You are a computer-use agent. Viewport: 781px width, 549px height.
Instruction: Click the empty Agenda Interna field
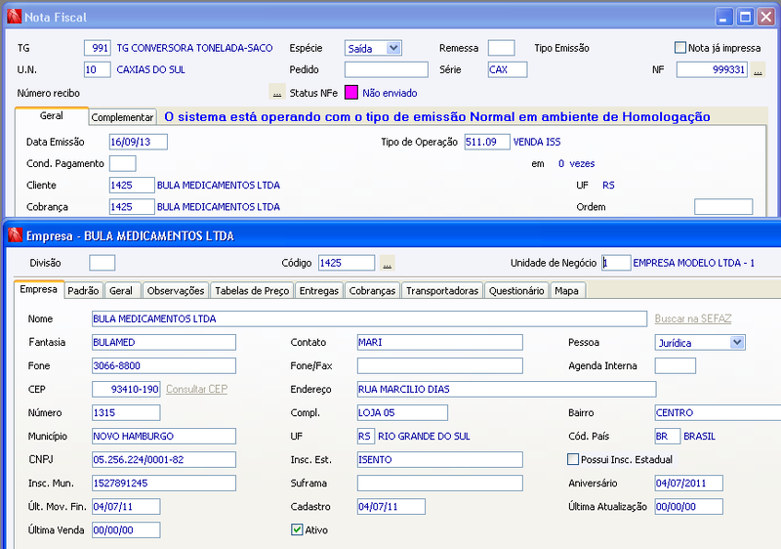pos(676,365)
